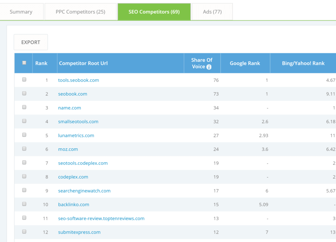This screenshot has width=336, height=242.
Task: Check the box for tools.seobook.com row
Action: click(24, 79)
